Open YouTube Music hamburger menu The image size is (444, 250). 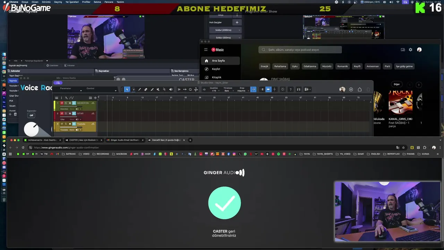point(206,50)
